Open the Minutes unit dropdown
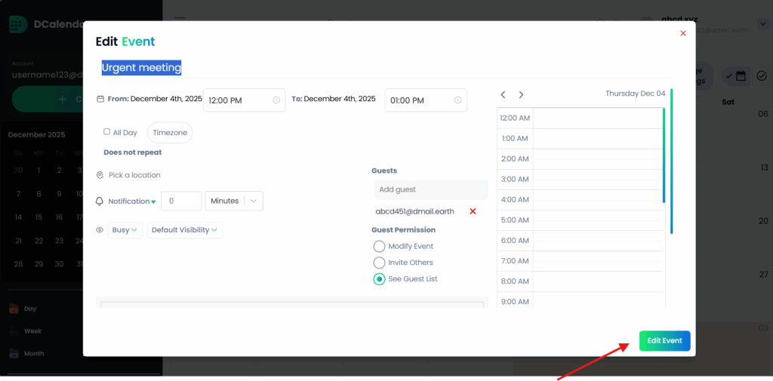The image size is (773, 381). click(234, 201)
